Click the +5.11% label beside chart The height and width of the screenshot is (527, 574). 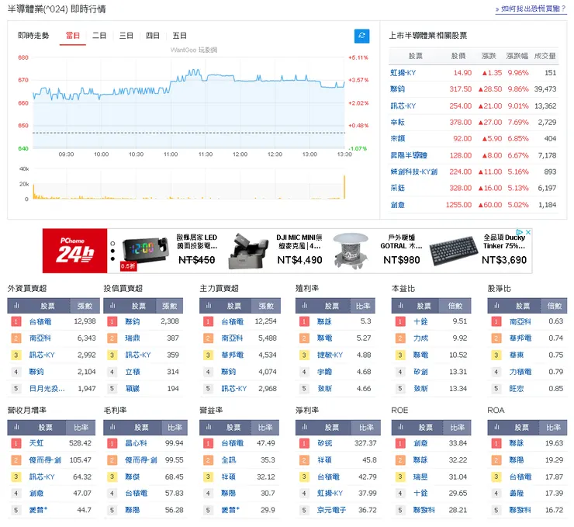pos(358,57)
